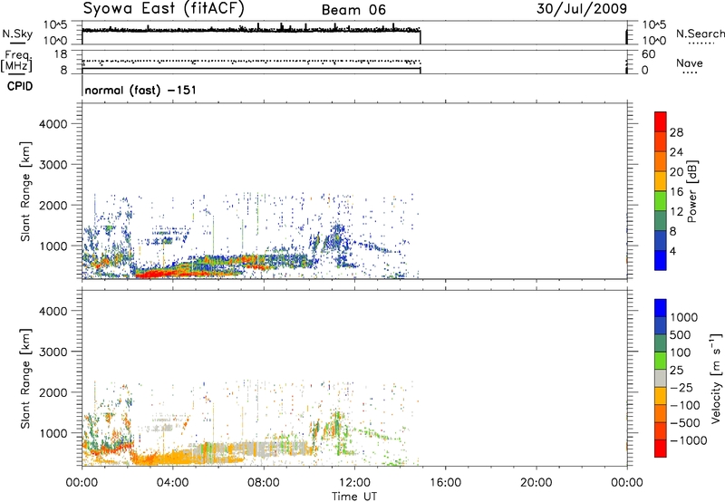Click the date '30/Jul/2009'
725x502 pixels.
[x=582, y=8]
